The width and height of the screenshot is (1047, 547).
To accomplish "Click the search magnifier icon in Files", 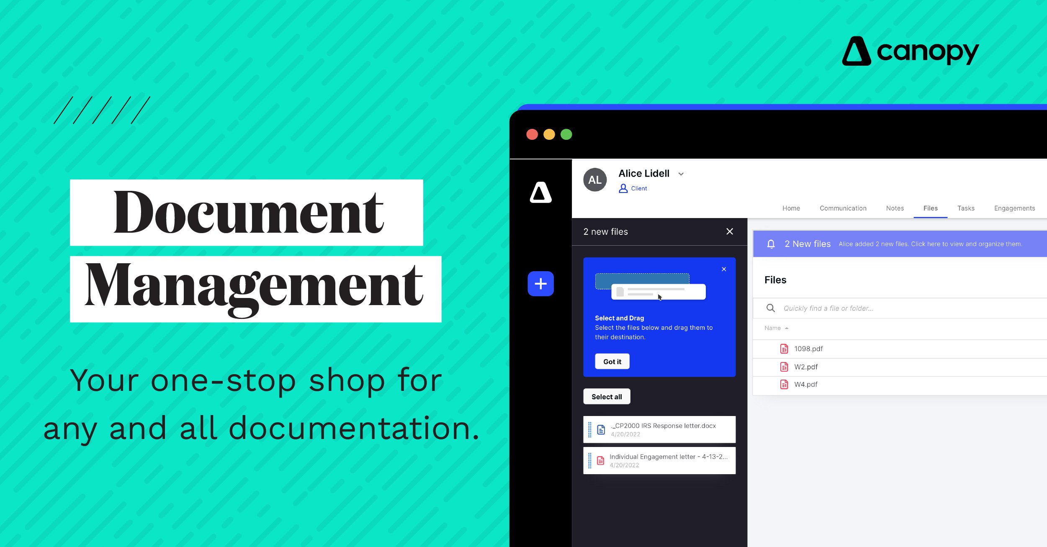I will 771,308.
